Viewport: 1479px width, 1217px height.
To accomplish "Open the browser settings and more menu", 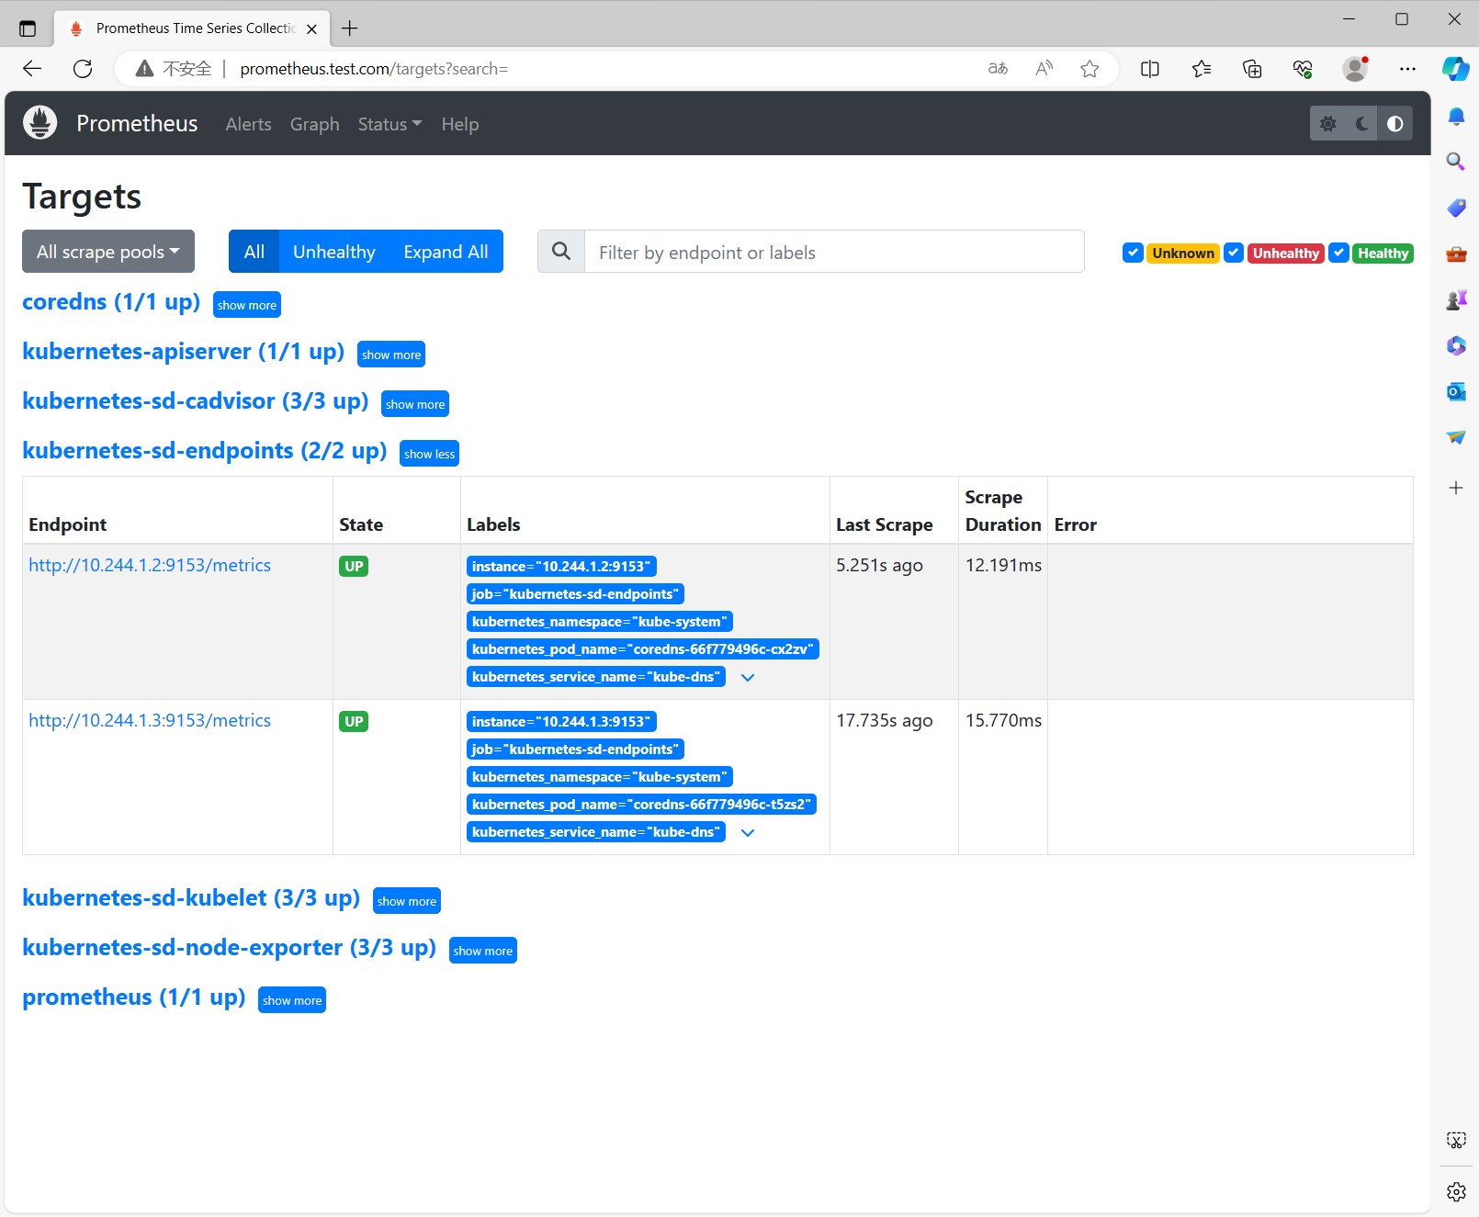I will (1407, 69).
